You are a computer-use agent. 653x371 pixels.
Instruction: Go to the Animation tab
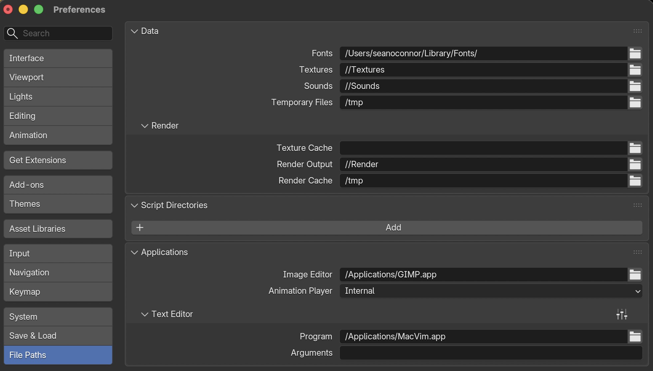pyautogui.click(x=58, y=135)
